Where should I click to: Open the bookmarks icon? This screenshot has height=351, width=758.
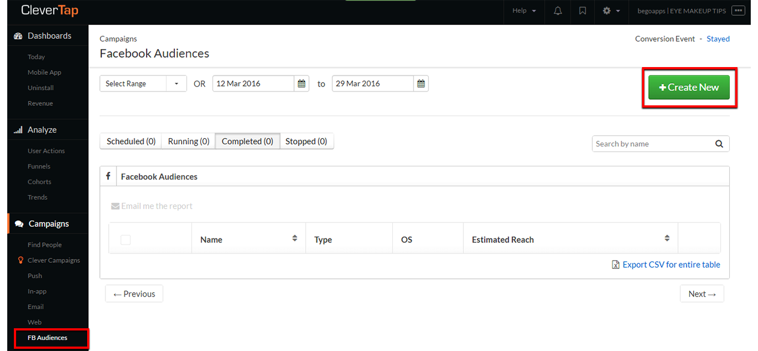point(582,11)
